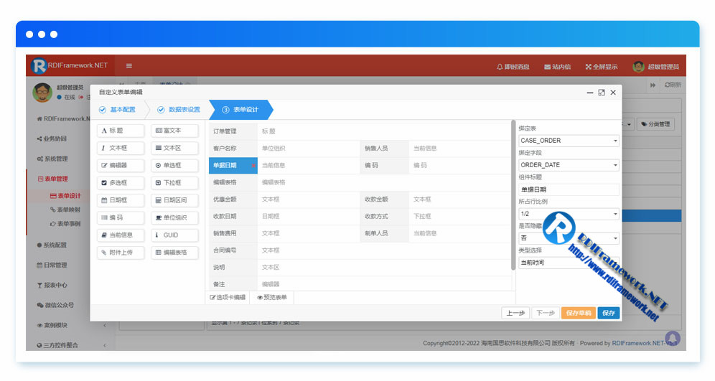
Task: Open the 是否隐藏 dropdown
Action: (x=569, y=238)
